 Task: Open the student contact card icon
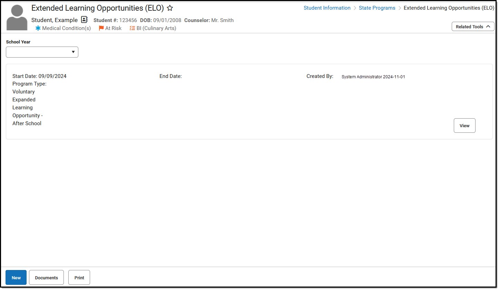84,20
